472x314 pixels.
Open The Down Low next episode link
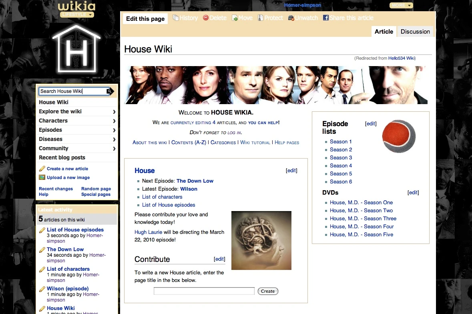tap(195, 181)
